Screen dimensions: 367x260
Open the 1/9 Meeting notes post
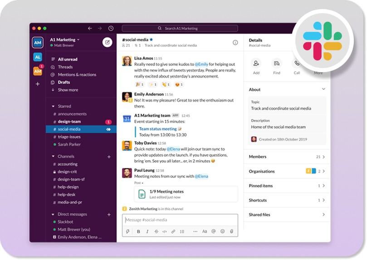pos(186,194)
